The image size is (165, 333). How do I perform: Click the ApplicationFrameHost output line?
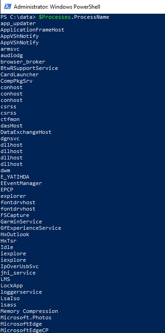32,30
